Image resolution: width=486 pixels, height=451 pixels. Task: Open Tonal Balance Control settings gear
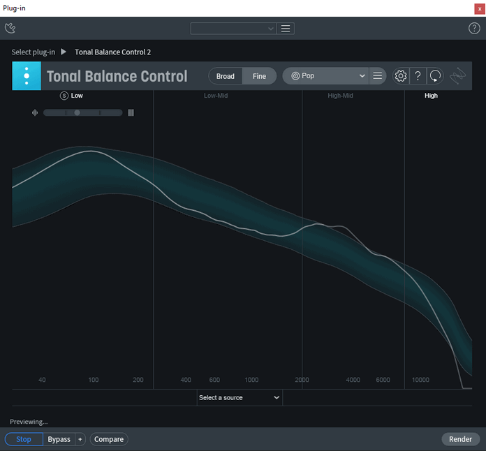(401, 76)
